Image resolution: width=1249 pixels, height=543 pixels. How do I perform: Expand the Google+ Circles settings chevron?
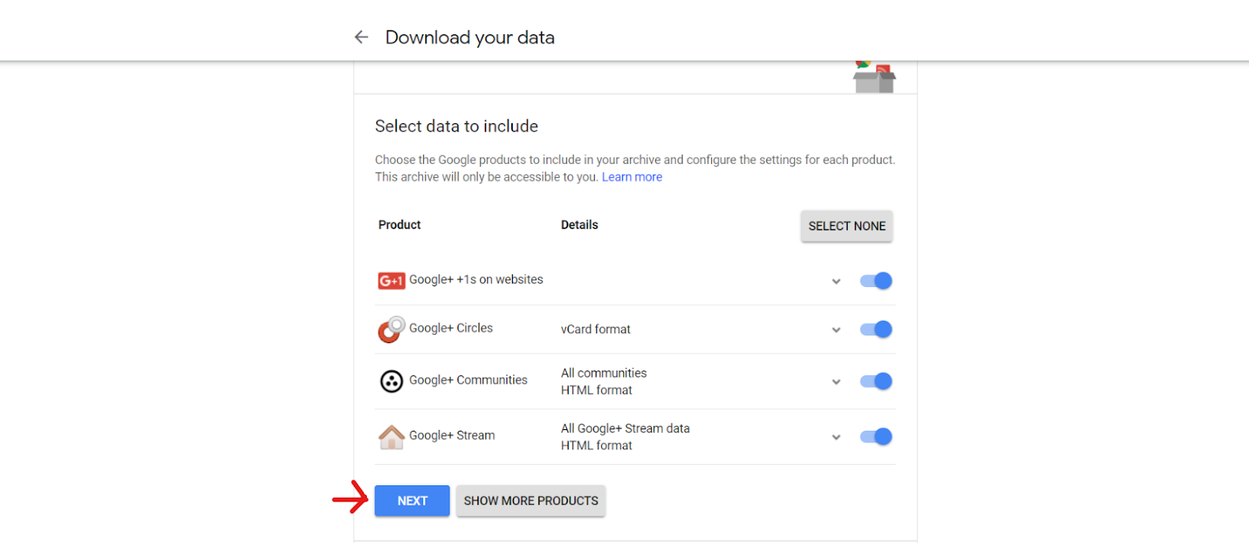tap(836, 330)
